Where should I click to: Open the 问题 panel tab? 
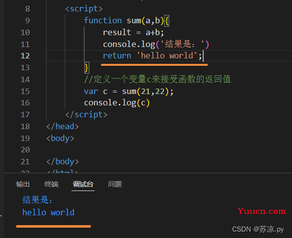click(115, 184)
